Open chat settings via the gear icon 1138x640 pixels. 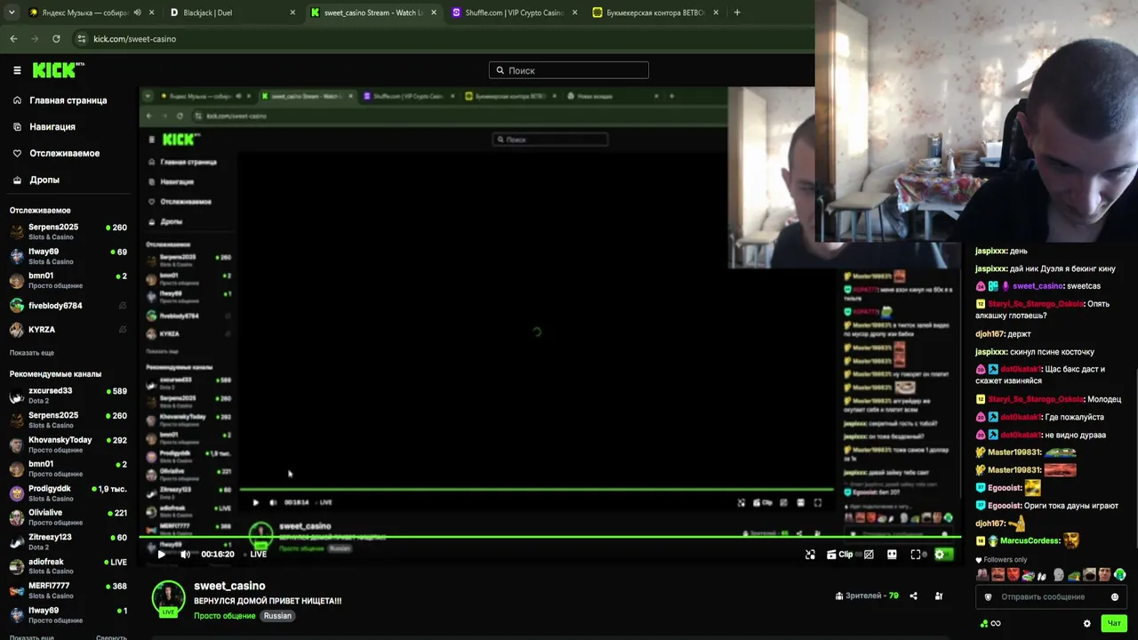1086,624
